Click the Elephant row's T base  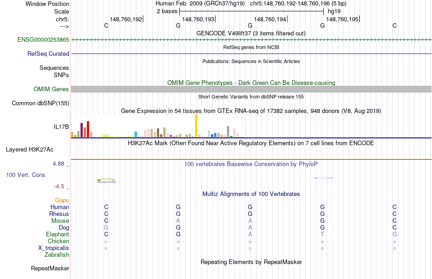322,235
